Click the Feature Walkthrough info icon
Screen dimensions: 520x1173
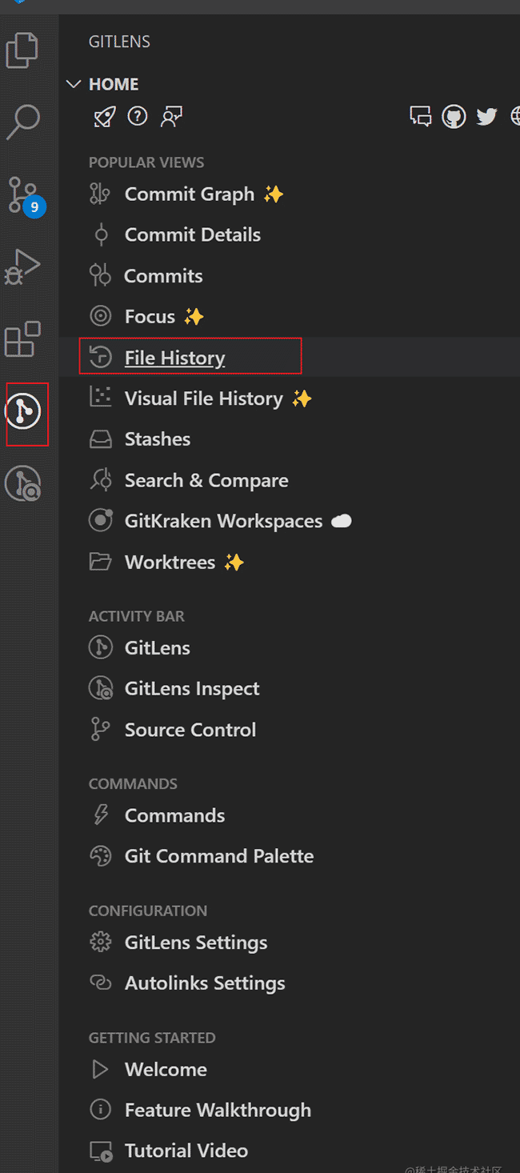[100, 1110]
